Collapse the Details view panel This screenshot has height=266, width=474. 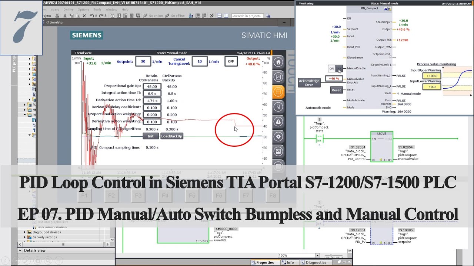pos(20,250)
